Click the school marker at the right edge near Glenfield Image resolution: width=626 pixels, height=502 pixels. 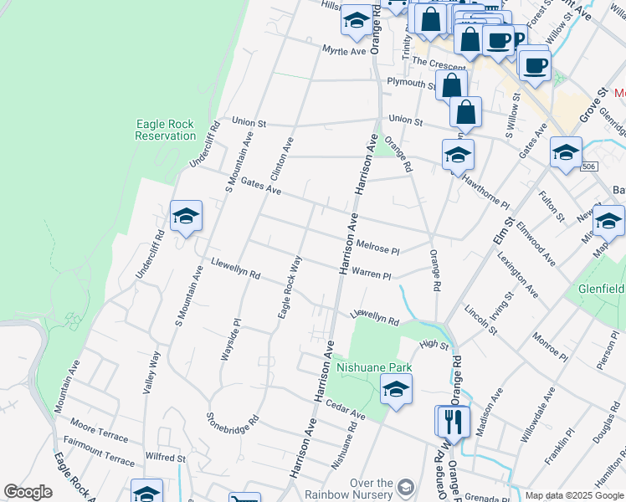tap(608, 222)
